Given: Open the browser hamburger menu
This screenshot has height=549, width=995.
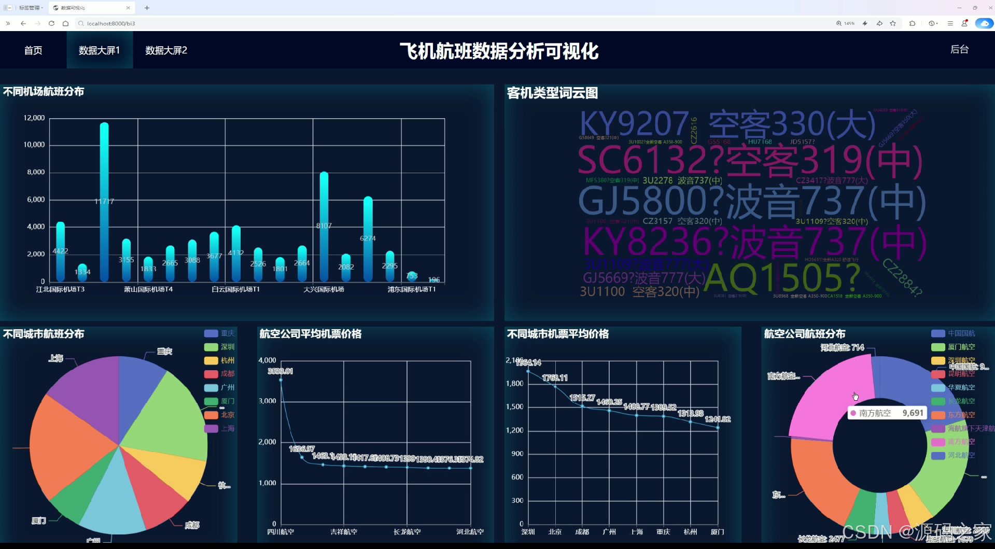Looking at the screenshot, I should (950, 23).
